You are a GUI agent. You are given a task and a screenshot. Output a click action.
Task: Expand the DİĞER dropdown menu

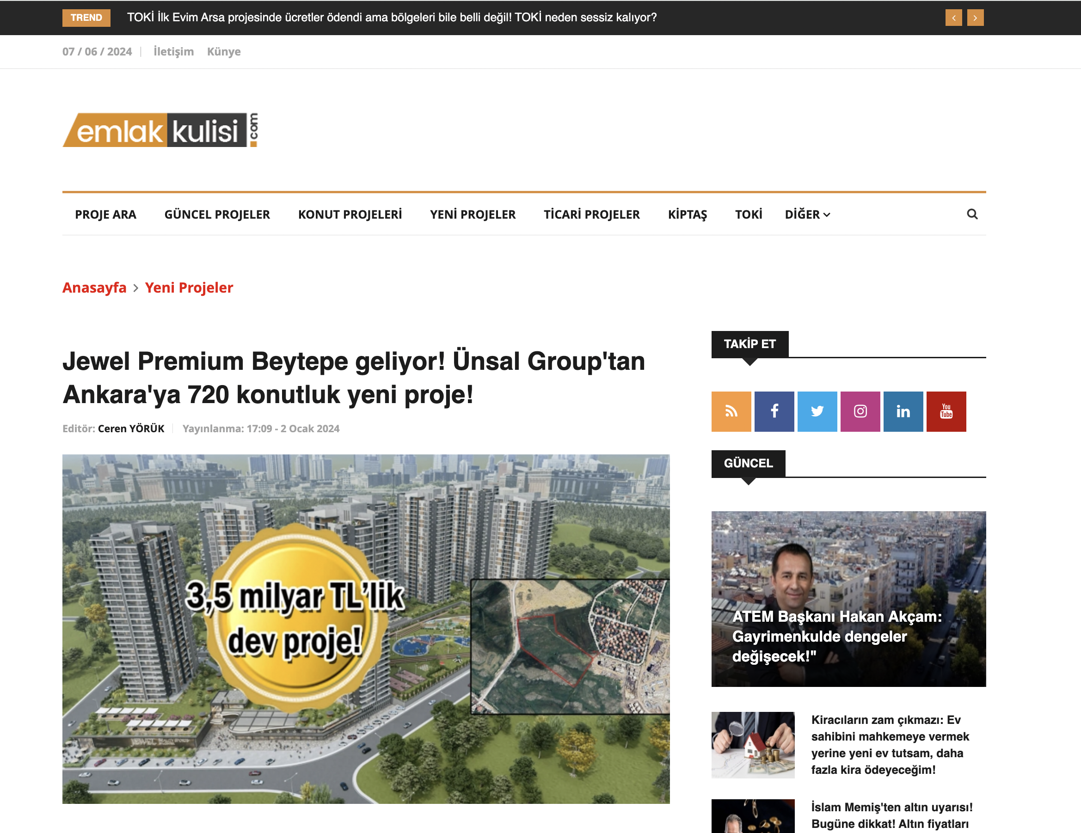click(807, 214)
